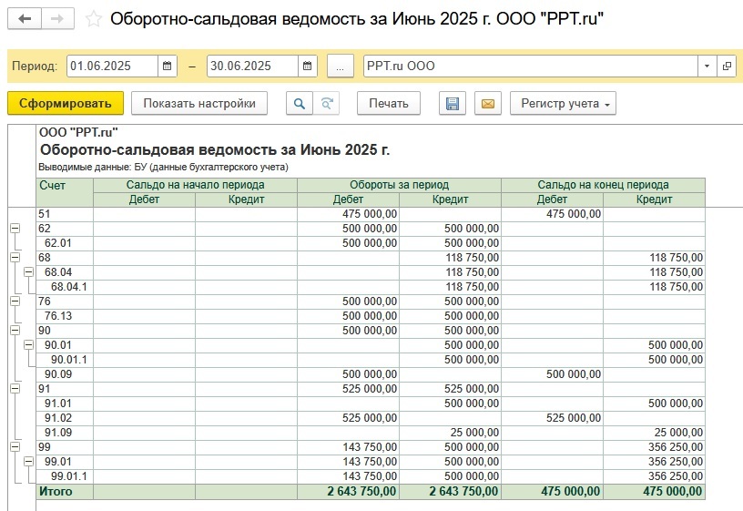
Task: Open calendar for start date 01.06.2025
Action: point(167,66)
